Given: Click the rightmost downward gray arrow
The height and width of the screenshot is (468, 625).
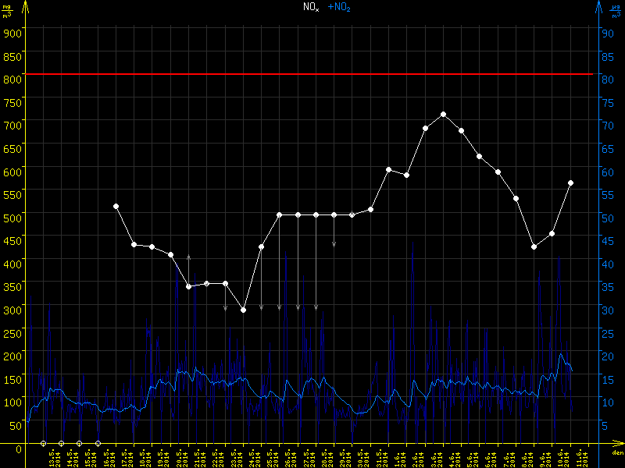Looking at the screenshot, I should coord(334,243).
